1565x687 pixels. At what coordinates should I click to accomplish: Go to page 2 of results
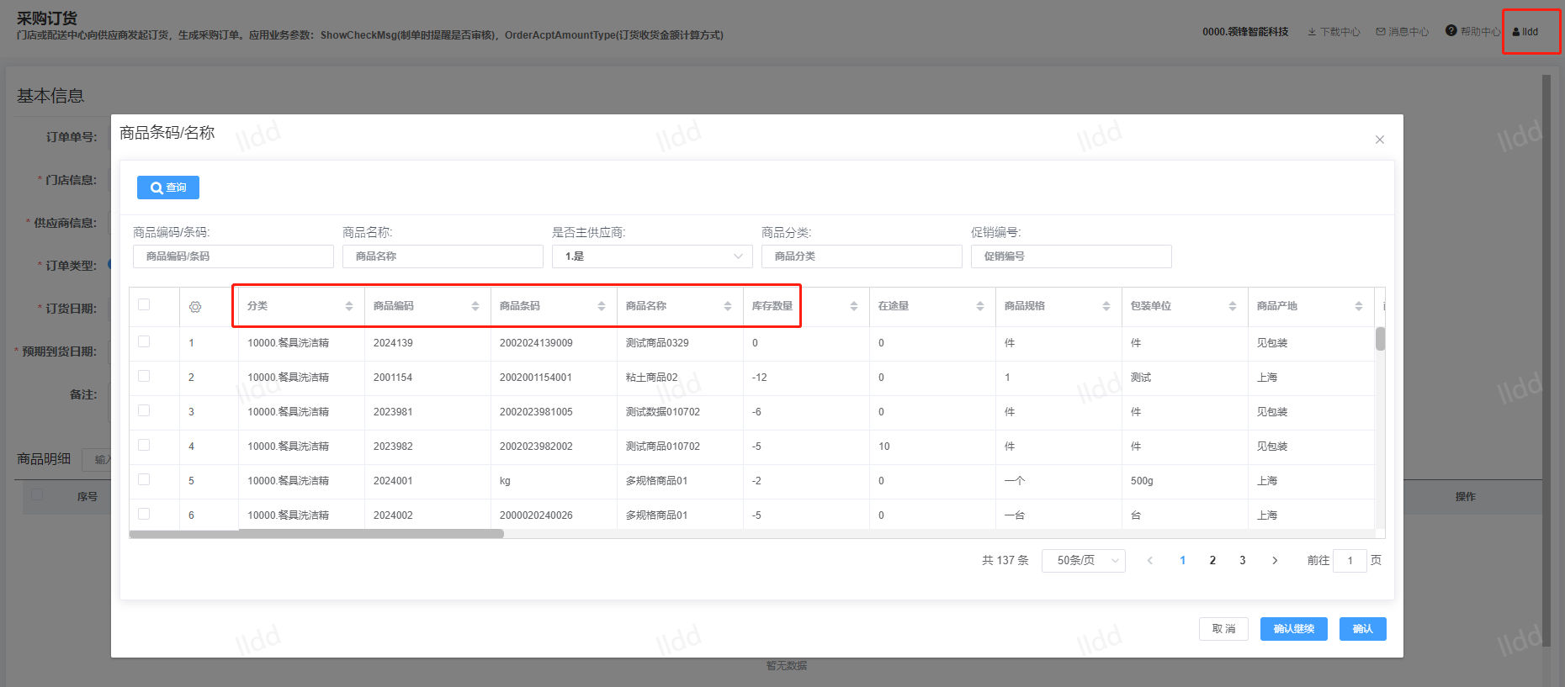pyautogui.click(x=1212, y=561)
